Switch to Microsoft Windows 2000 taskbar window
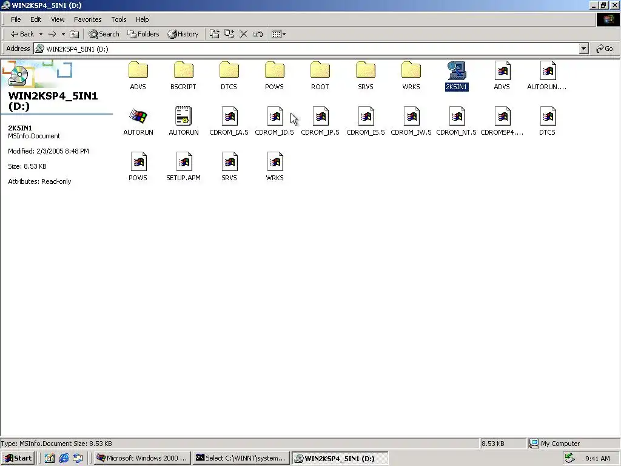The width and height of the screenshot is (621, 466). click(x=142, y=458)
